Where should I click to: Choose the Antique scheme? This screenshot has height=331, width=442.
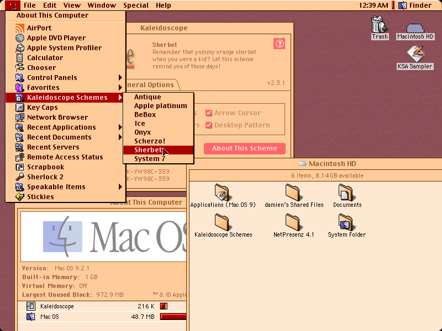coord(159,97)
